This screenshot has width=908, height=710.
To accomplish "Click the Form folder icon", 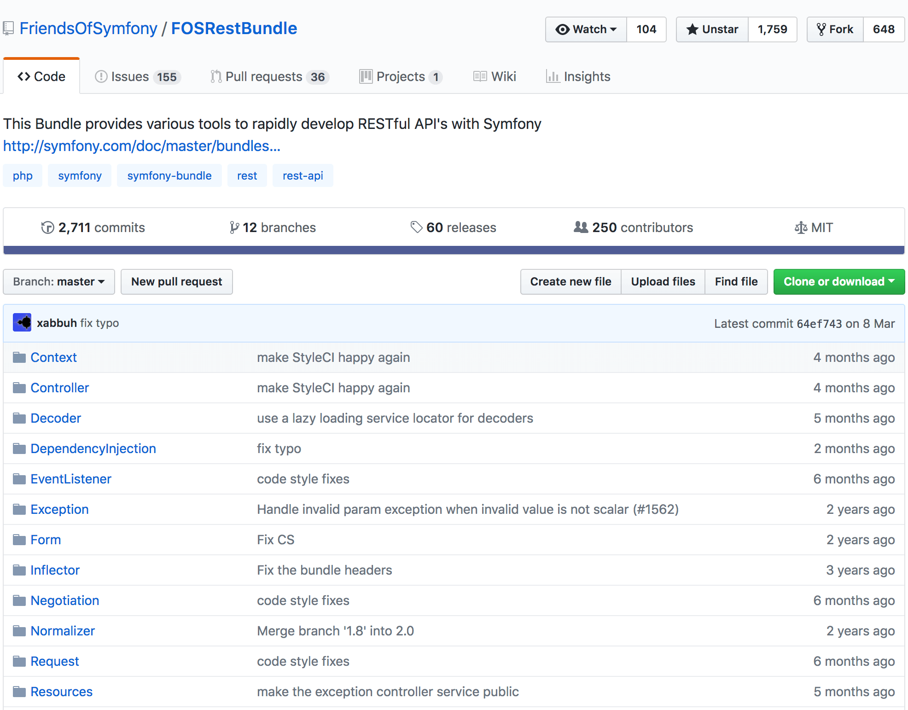I will tap(19, 540).
